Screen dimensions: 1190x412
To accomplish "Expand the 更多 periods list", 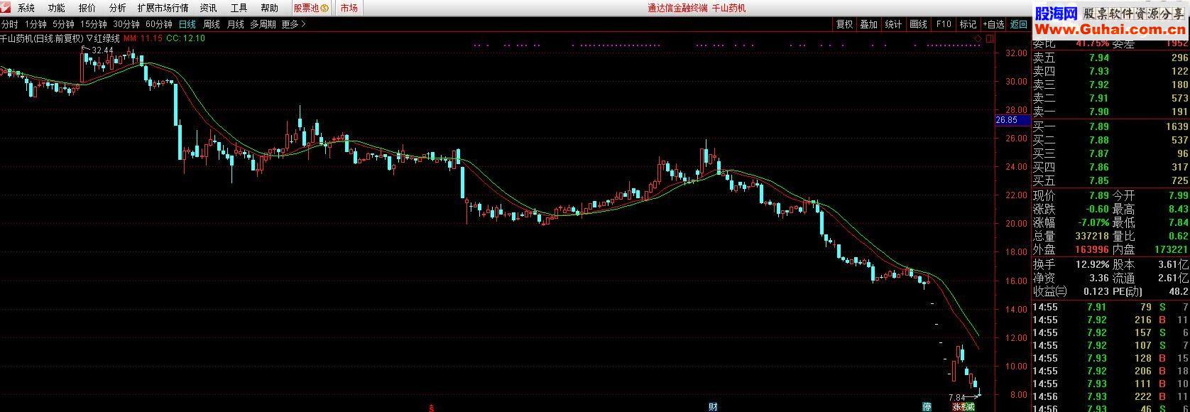I will (294, 24).
